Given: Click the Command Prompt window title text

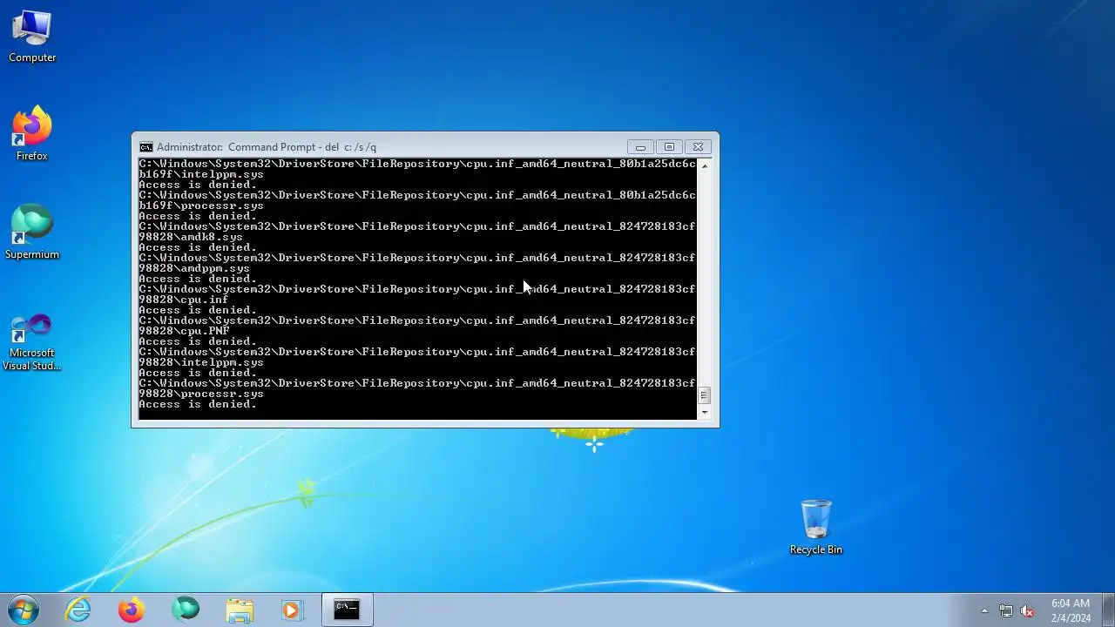Looking at the screenshot, I should [x=267, y=147].
